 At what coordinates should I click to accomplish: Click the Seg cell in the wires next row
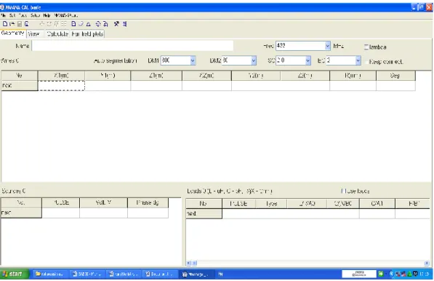(x=395, y=86)
